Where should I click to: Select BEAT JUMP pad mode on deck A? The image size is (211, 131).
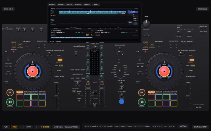42,92
